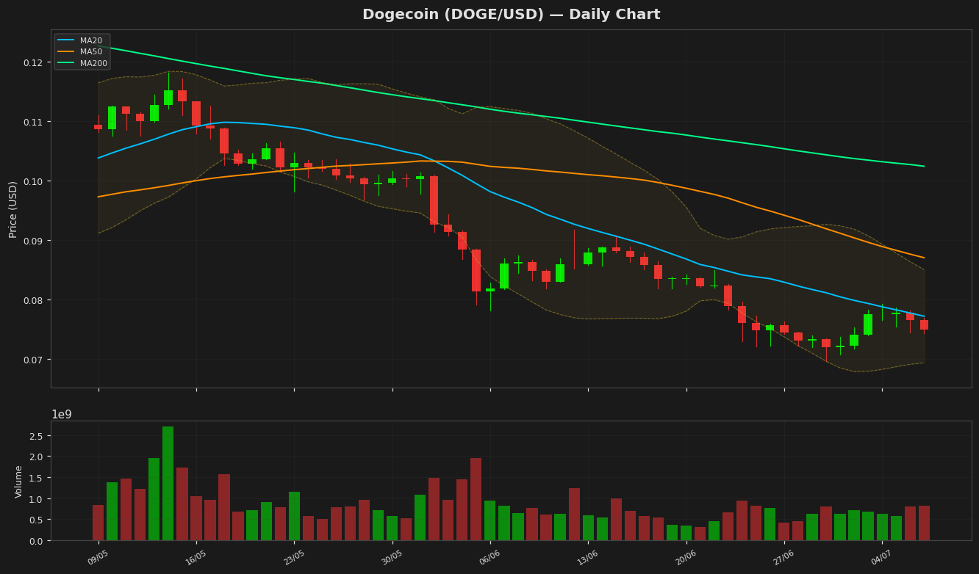
Task: Click the 06/06 date label
Action: tap(489, 558)
